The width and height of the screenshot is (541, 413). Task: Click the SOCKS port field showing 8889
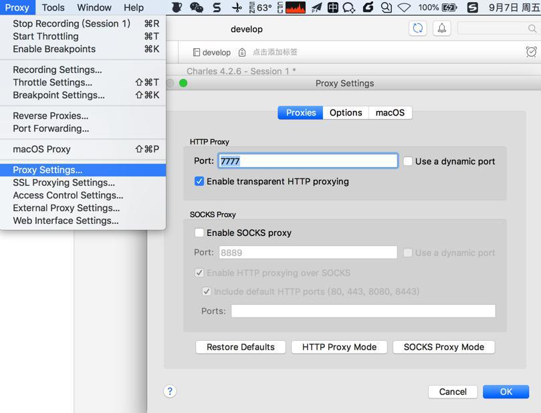[308, 253]
